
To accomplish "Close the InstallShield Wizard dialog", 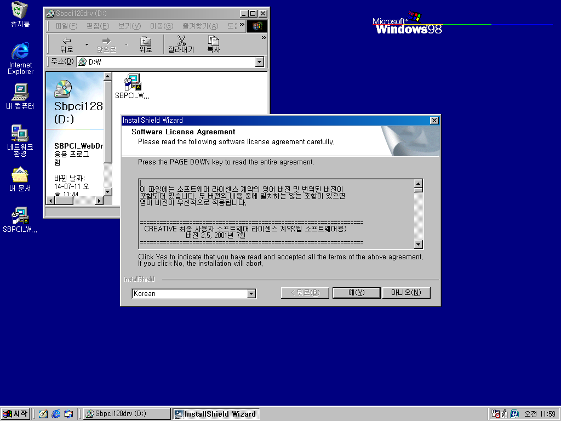I will pos(434,120).
